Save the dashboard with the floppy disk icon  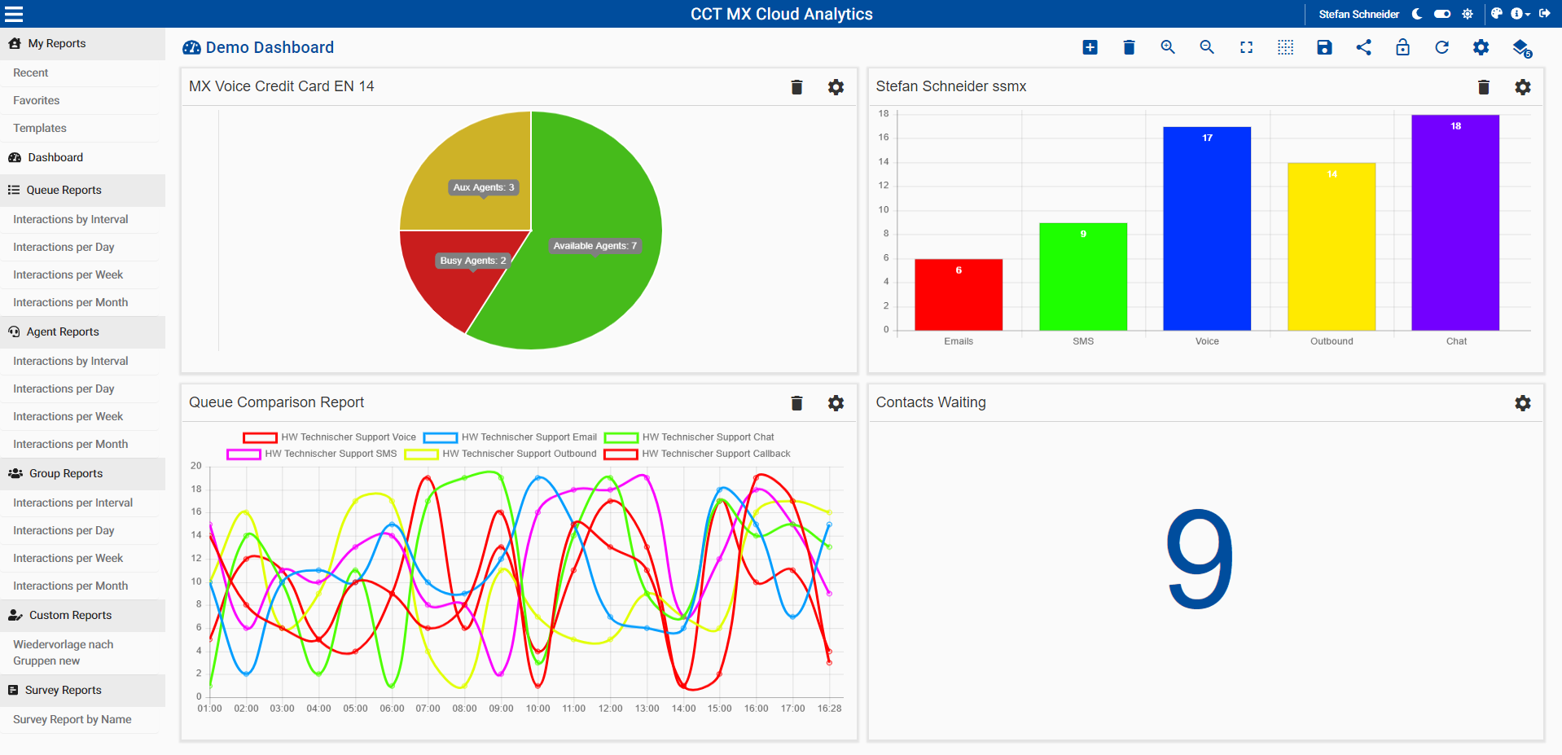pyautogui.click(x=1324, y=47)
